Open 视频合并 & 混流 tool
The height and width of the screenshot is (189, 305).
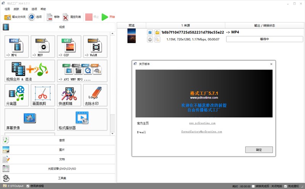(x=30, y=71)
